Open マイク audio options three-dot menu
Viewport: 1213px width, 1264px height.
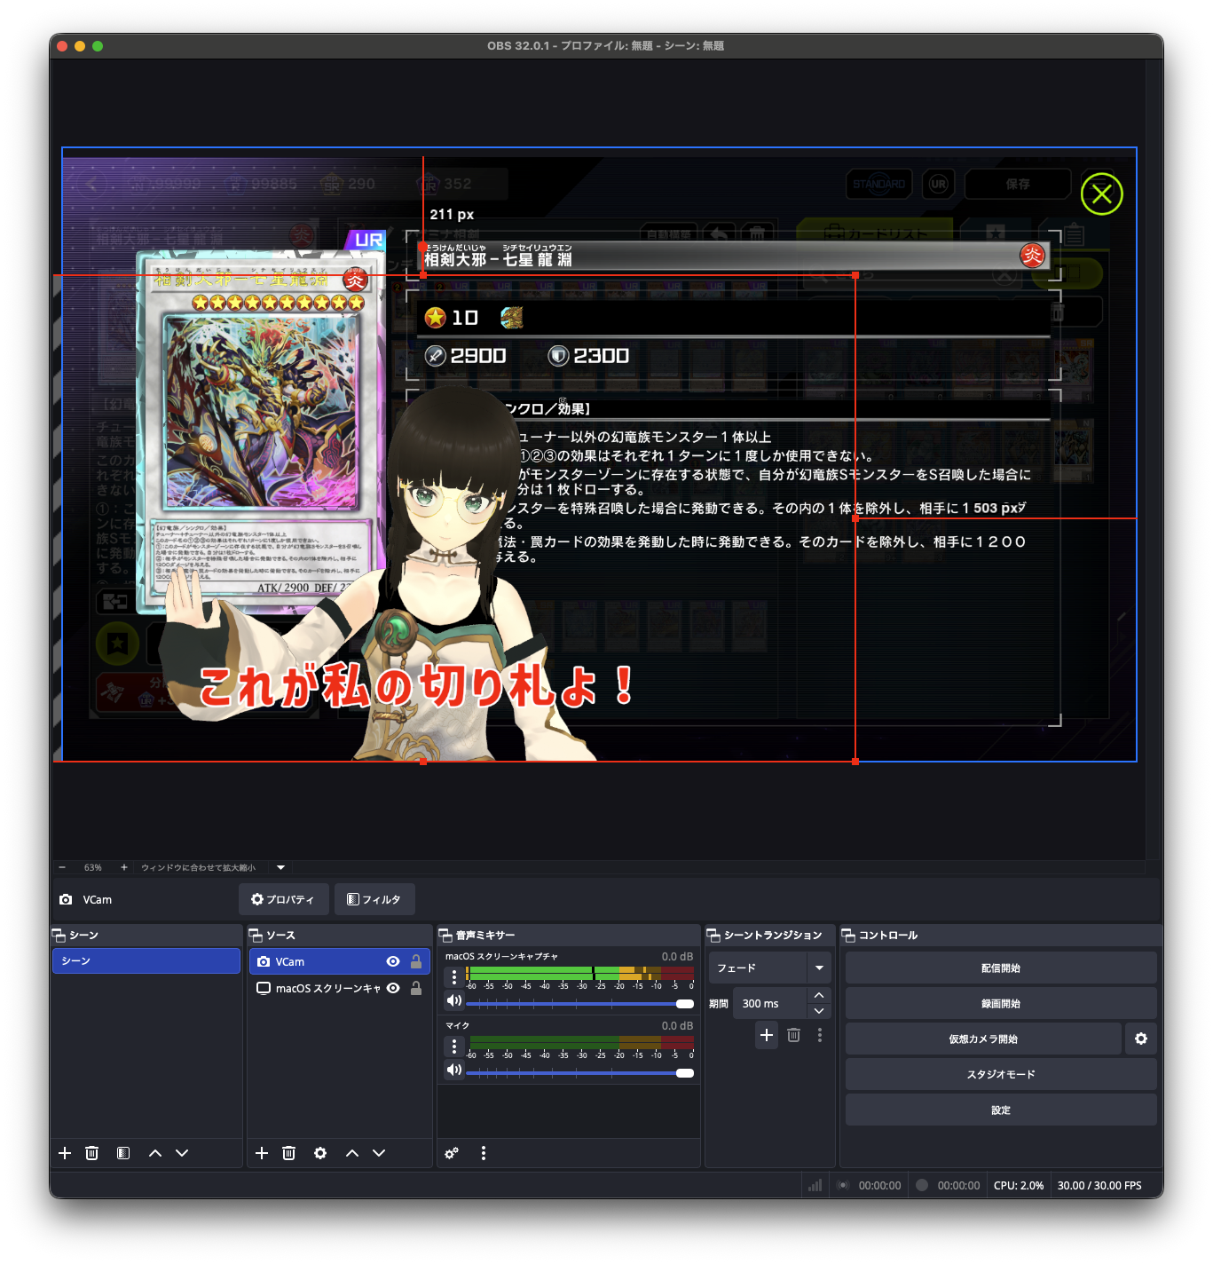click(454, 1047)
